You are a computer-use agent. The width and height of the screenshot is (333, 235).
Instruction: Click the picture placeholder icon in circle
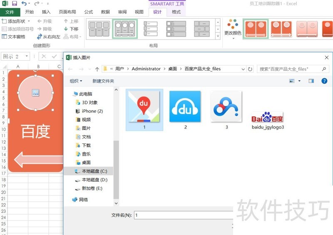(x=35, y=93)
